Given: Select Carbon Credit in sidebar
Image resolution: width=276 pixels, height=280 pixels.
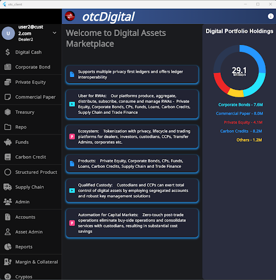Looking at the screenshot, I should point(31,157).
